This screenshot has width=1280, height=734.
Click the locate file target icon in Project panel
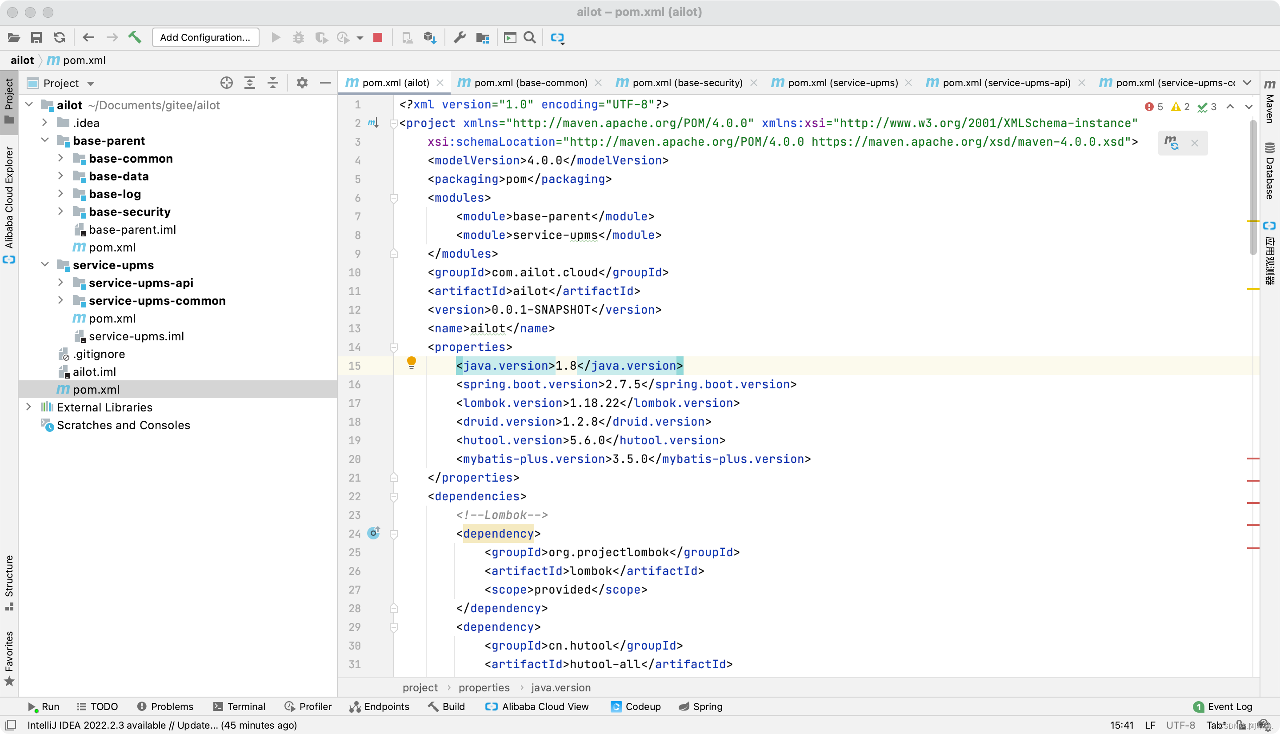click(227, 83)
